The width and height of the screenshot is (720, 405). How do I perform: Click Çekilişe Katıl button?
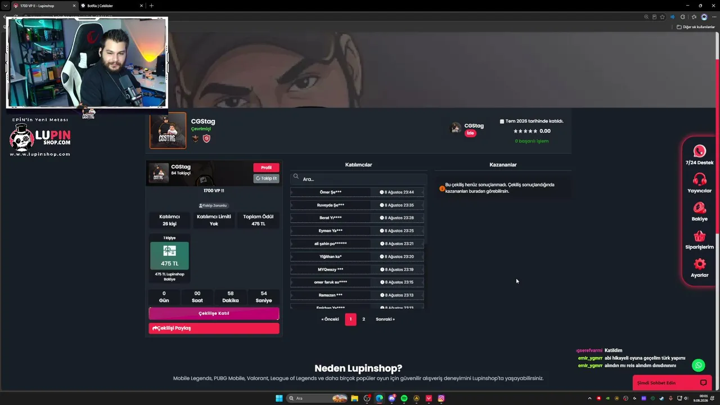click(x=214, y=313)
